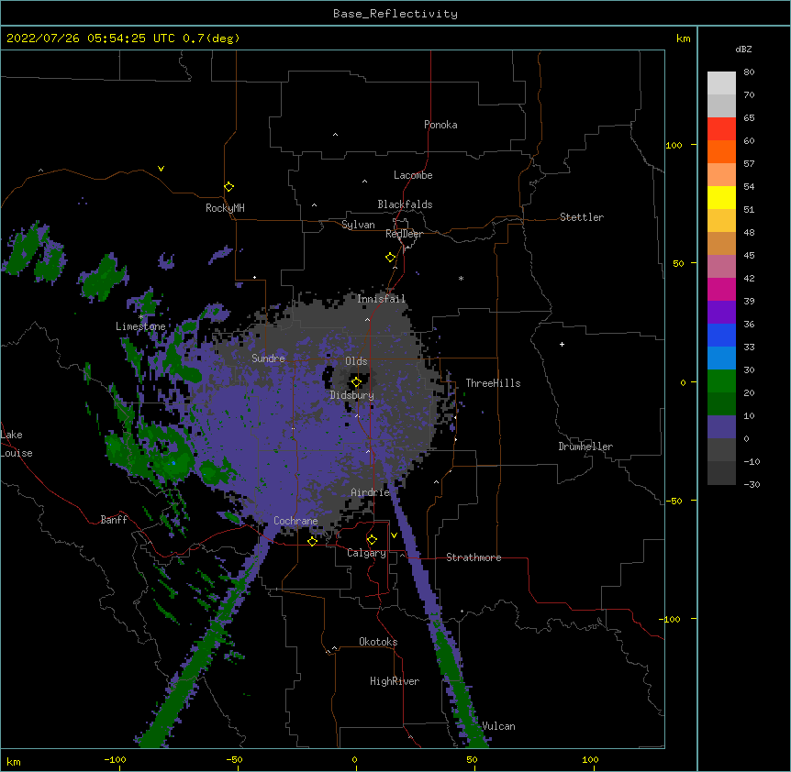This screenshot has height=772, width=791.
Task: Click the asterisk marker above Limestone
Action: tap(140, 317)
